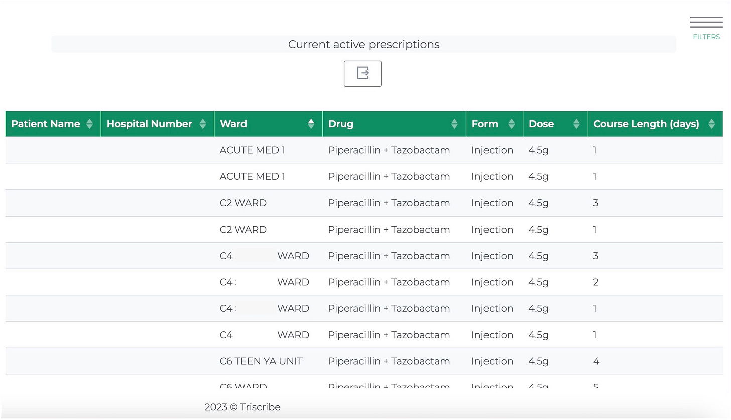Select course length 3 in the C4 WARD row
731x420 pixels.
coord(596,256)
